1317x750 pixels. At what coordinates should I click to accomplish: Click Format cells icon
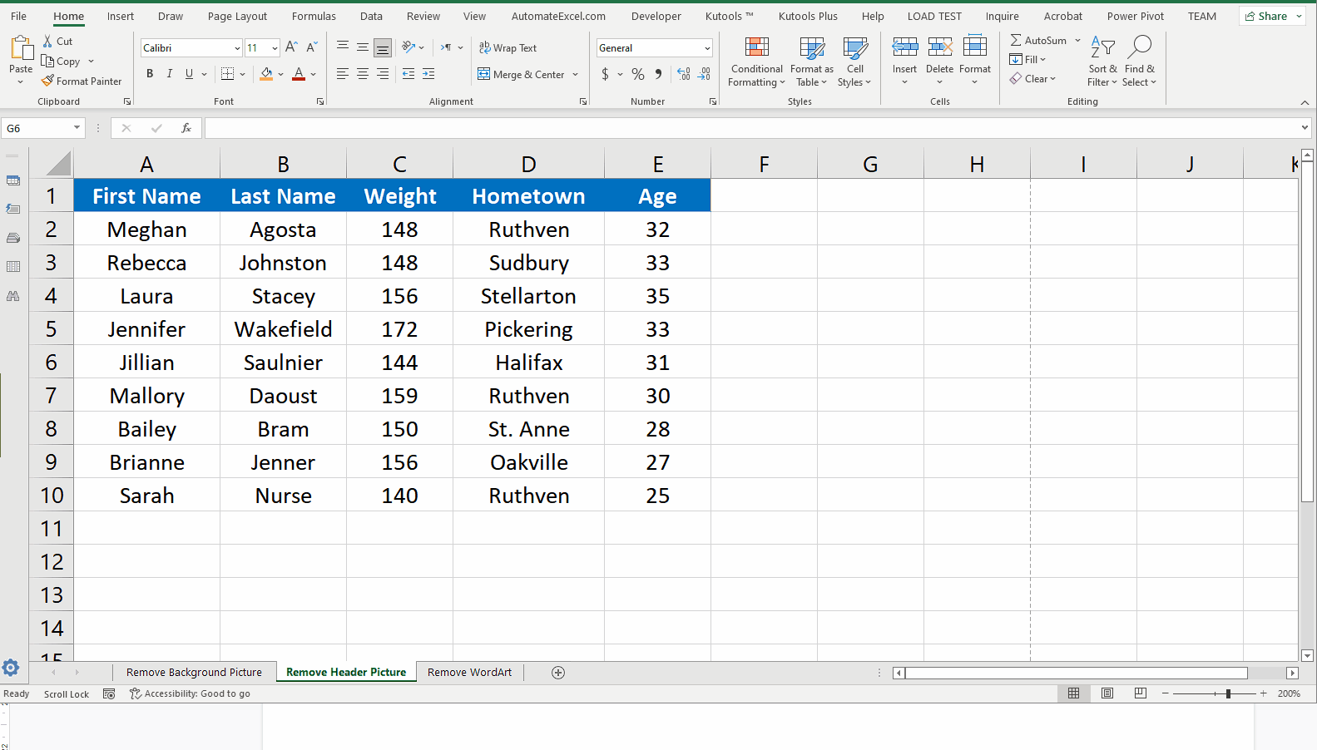pos(975,47)
